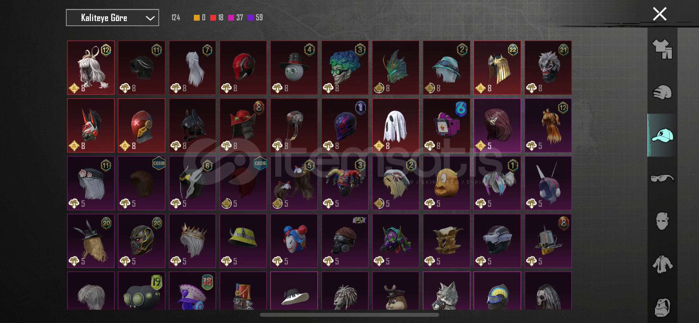Close the inventory with the X

coord(660,14)
